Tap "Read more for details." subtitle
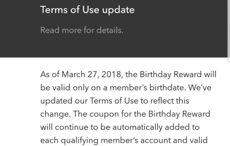Image resolution: width=230 pixels, height=146 pixels. coord(82,30)
